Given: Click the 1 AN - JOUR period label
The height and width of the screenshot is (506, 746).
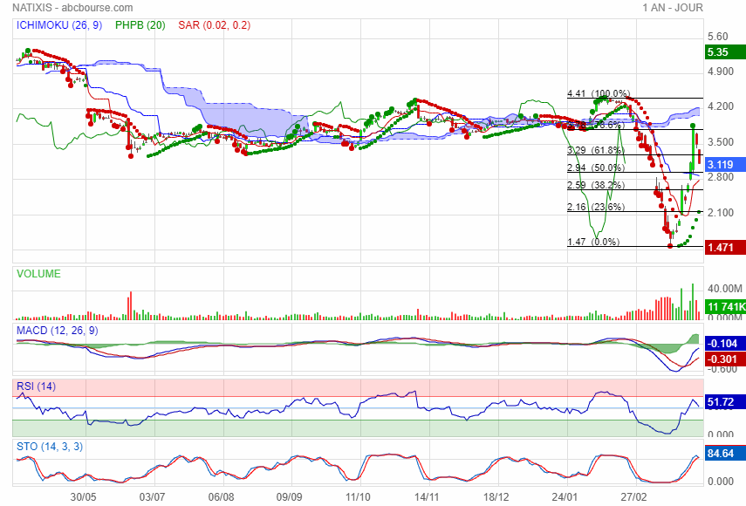Looking at the screenshot, I should click(x=672, y=8).
